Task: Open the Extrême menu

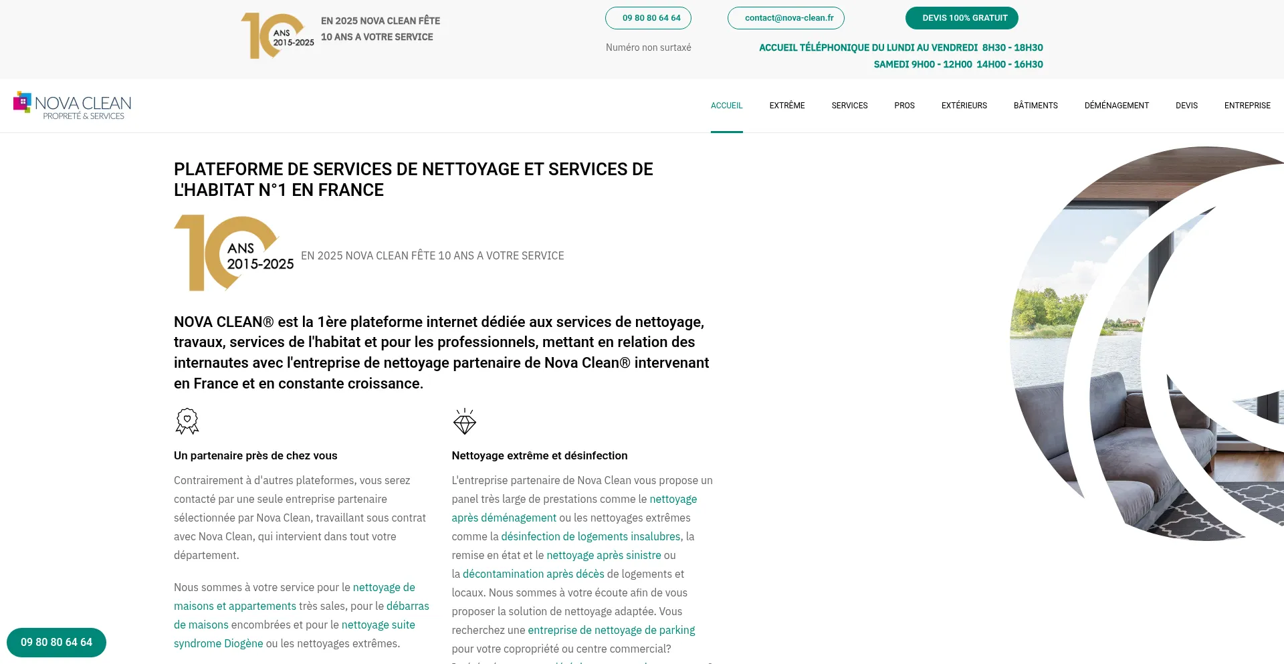Action: point(787,106)
